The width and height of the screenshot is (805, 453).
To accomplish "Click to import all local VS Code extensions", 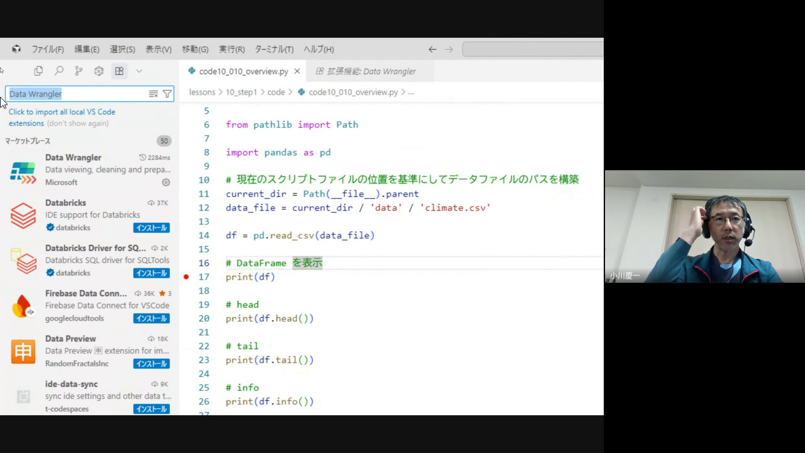I will click(x=62, y=112).
